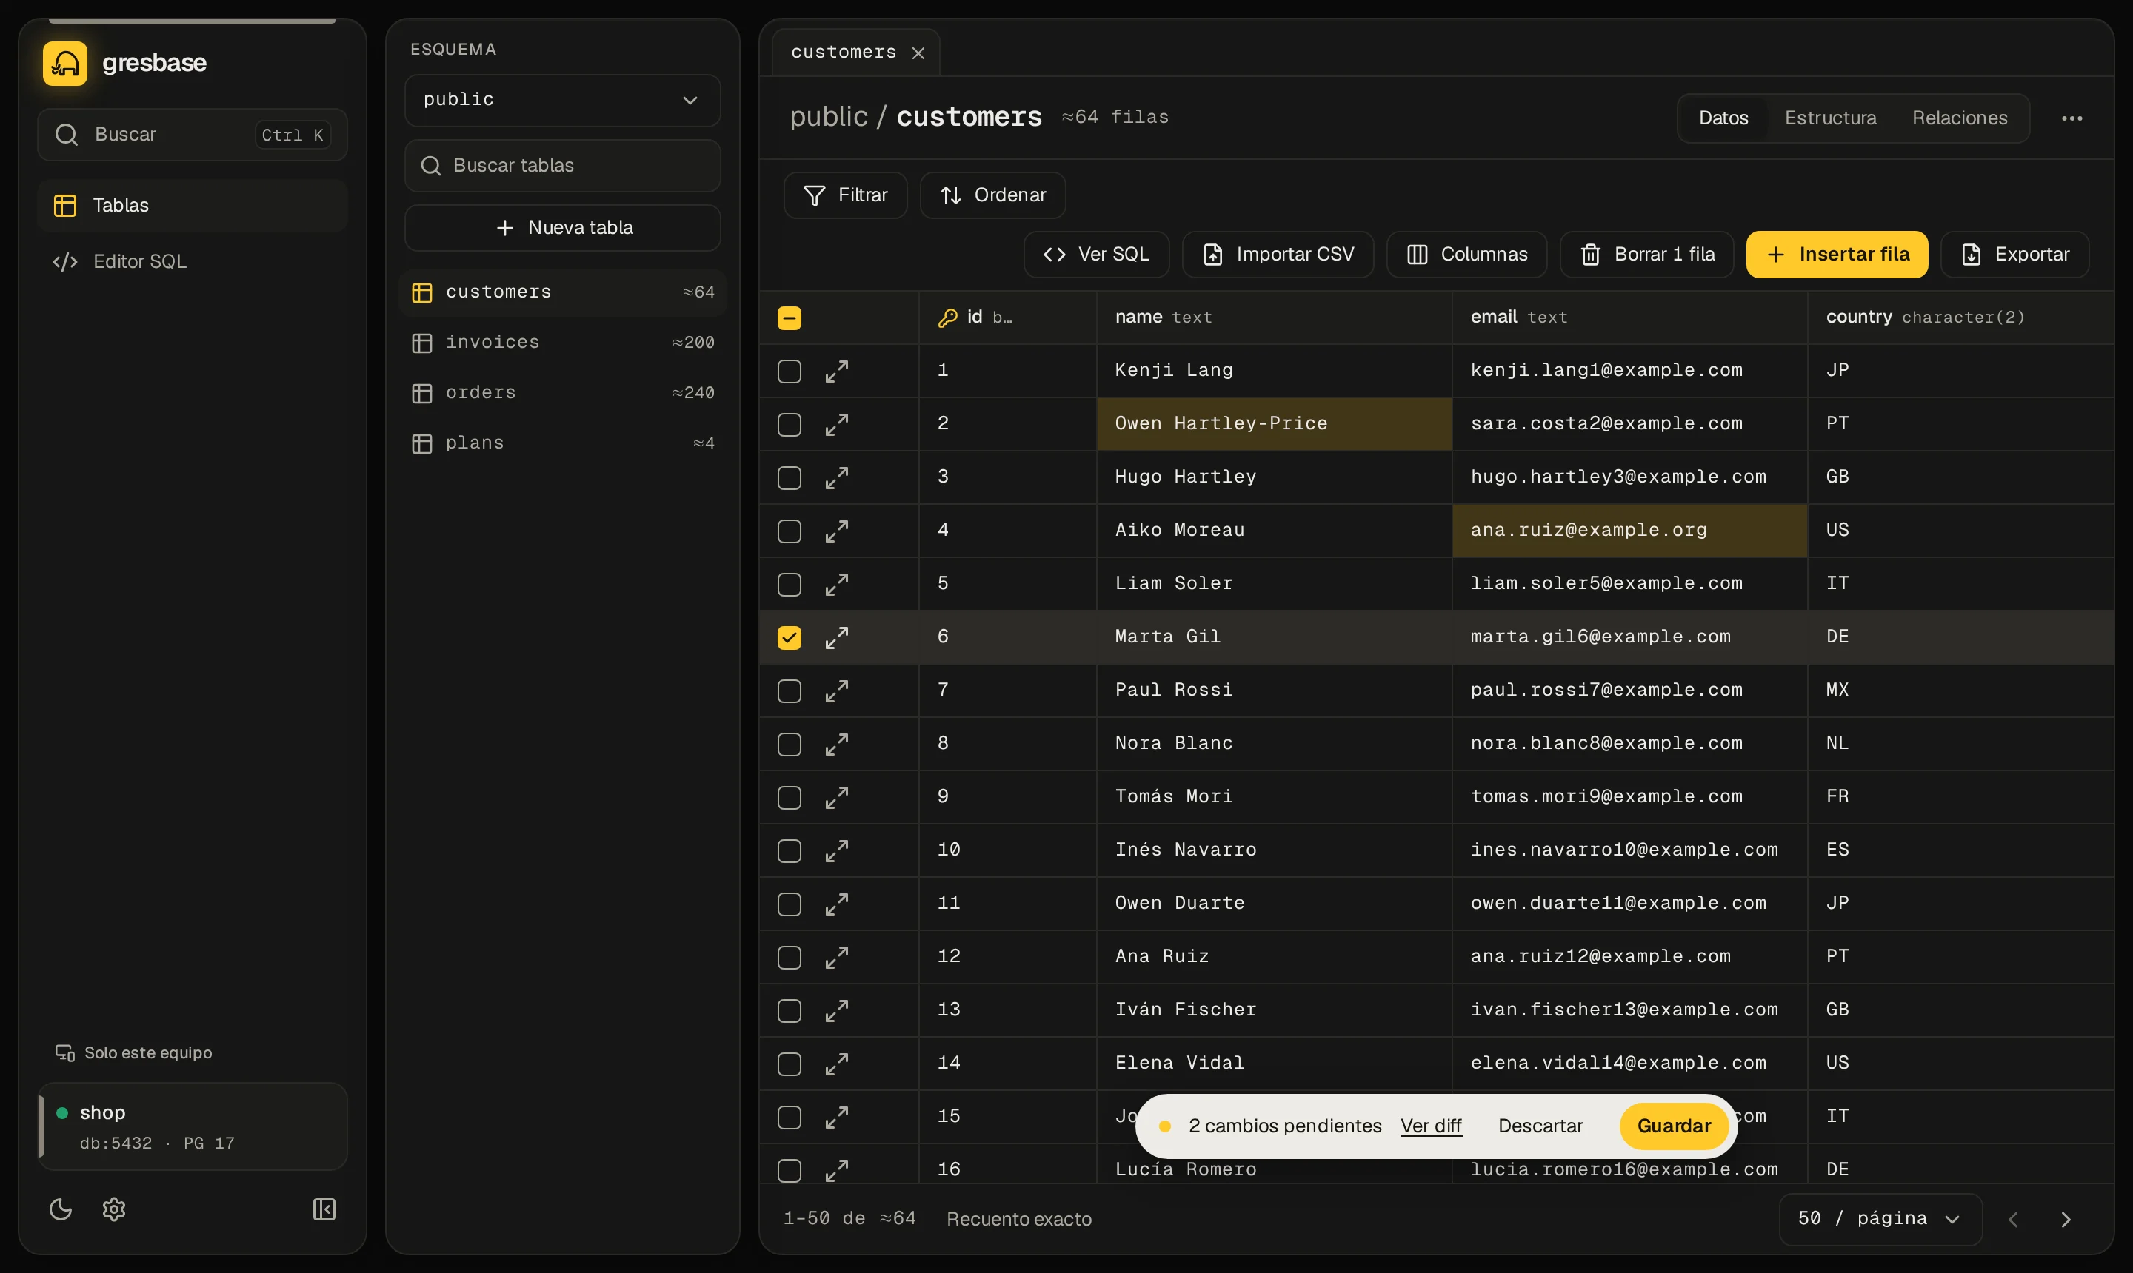
Task: Select the Datos tab
Action: [x=1723, y=118]
